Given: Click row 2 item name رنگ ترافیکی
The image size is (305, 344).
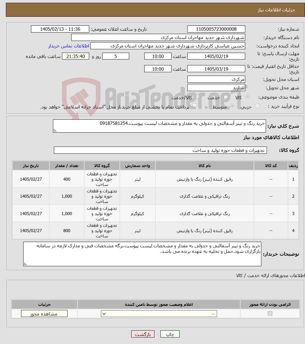Looking at the screenshot, I should point(205,196).
